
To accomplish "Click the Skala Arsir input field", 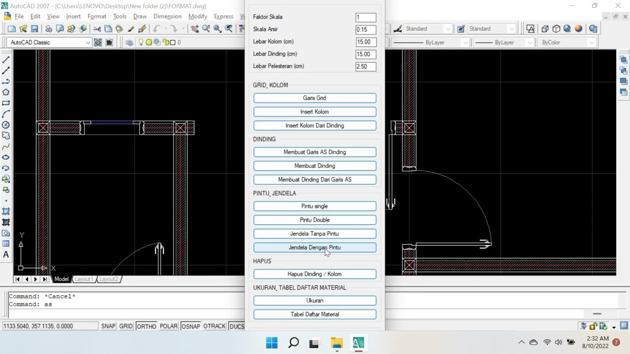I will (x=366, y=29).
